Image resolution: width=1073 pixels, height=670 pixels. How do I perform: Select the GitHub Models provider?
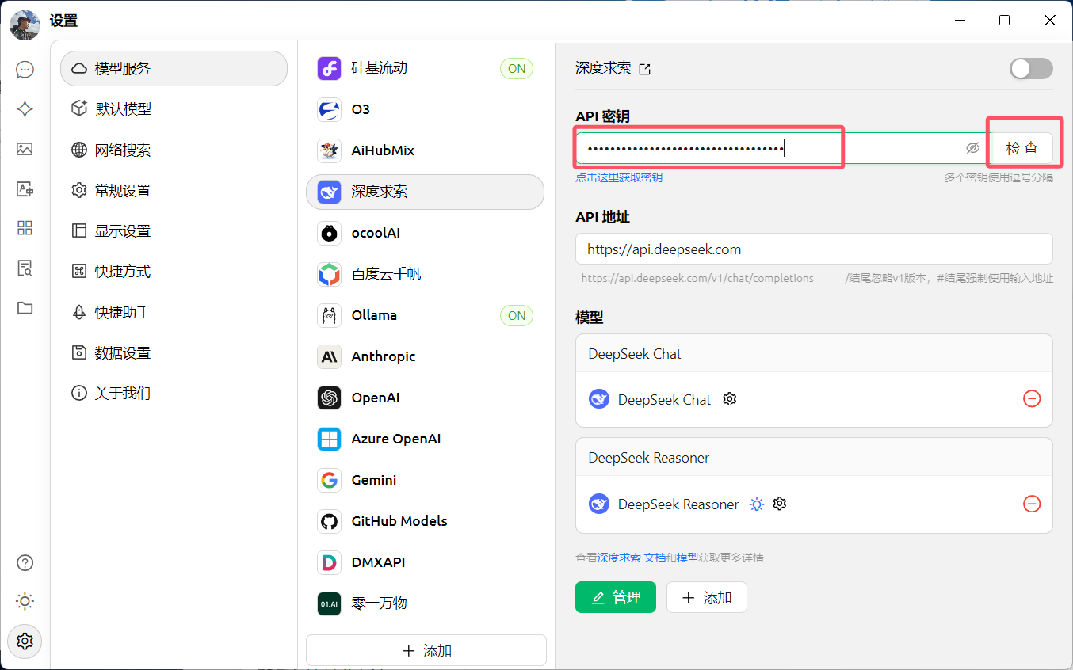click(426, 521)
